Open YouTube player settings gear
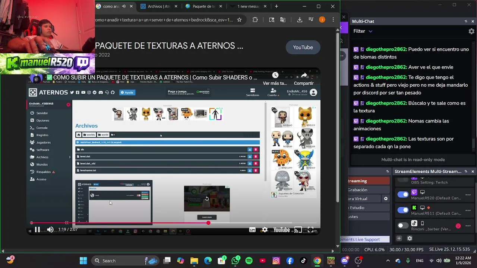 click(x=265, y=230)
